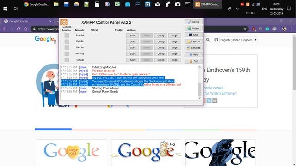
Task: Go back in the Chrome window
Action: pyautogui.click(x=5, y=29)
